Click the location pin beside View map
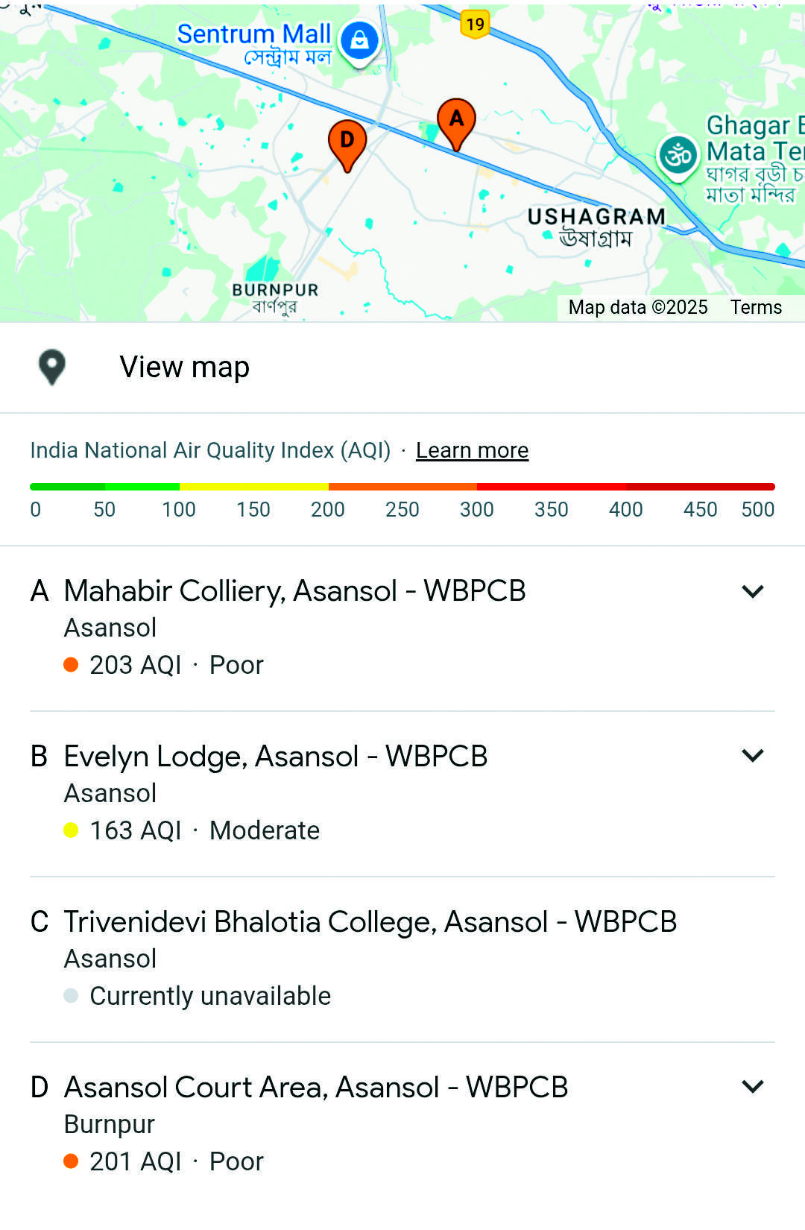The width and height of the screenshot is (805, 1230). coord(52,367)
